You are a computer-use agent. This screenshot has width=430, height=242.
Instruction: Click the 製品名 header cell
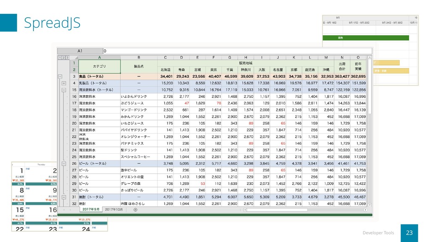(139, 66)
